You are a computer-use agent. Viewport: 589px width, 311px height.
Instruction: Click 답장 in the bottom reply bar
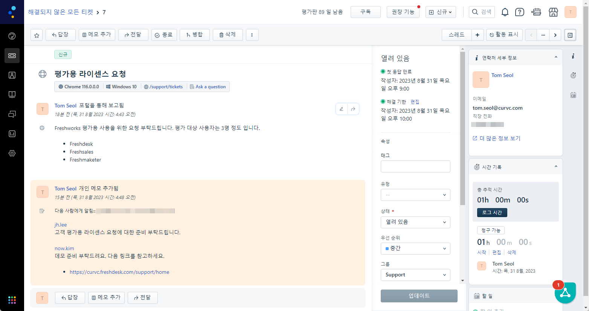(70, 298)
